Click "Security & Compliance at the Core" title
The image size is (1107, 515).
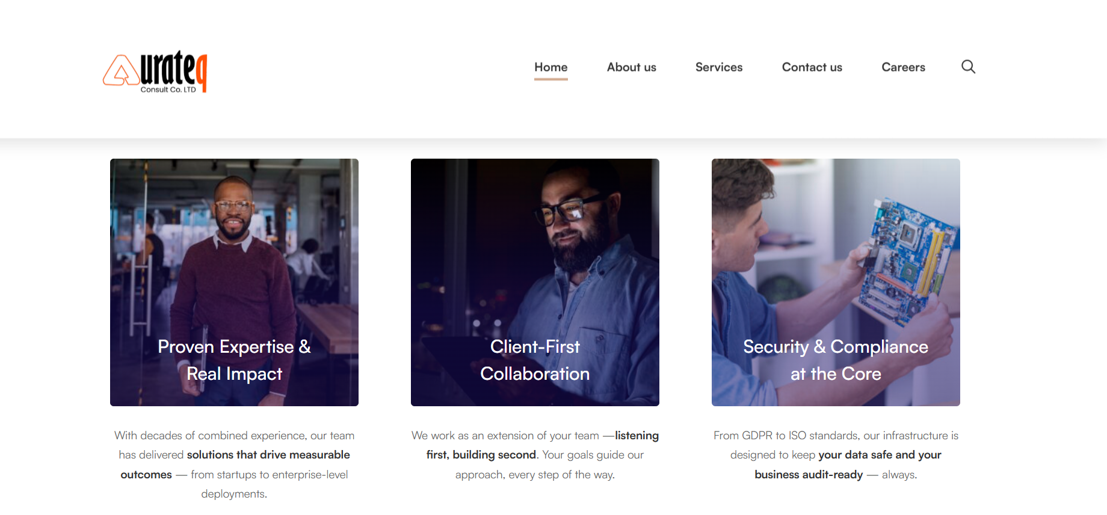point(836,360)
